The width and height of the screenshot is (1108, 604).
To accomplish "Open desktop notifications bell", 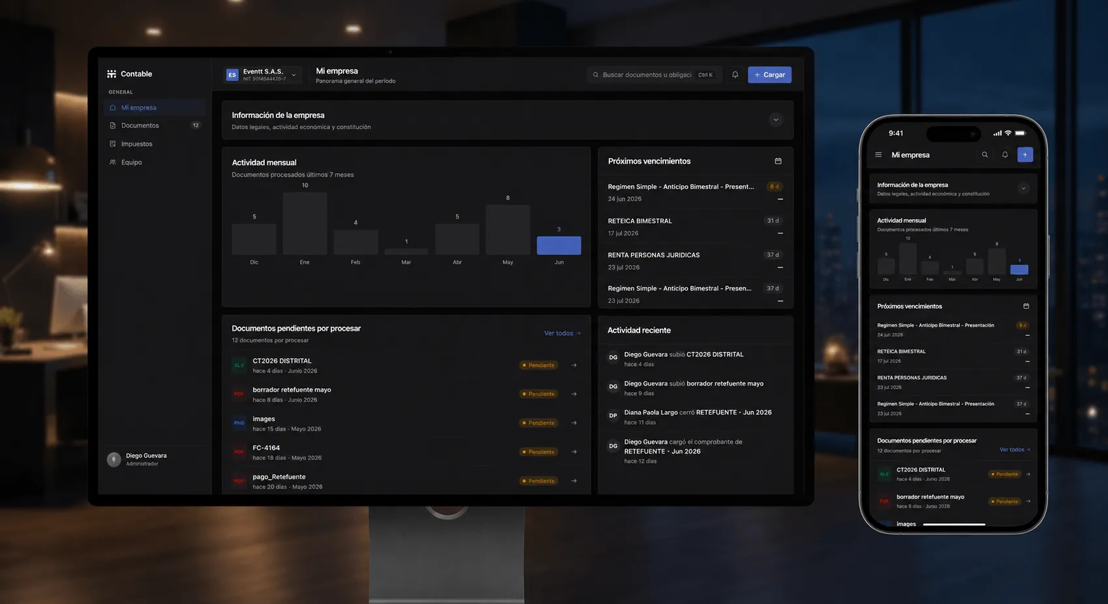I will tap(735, 75).
